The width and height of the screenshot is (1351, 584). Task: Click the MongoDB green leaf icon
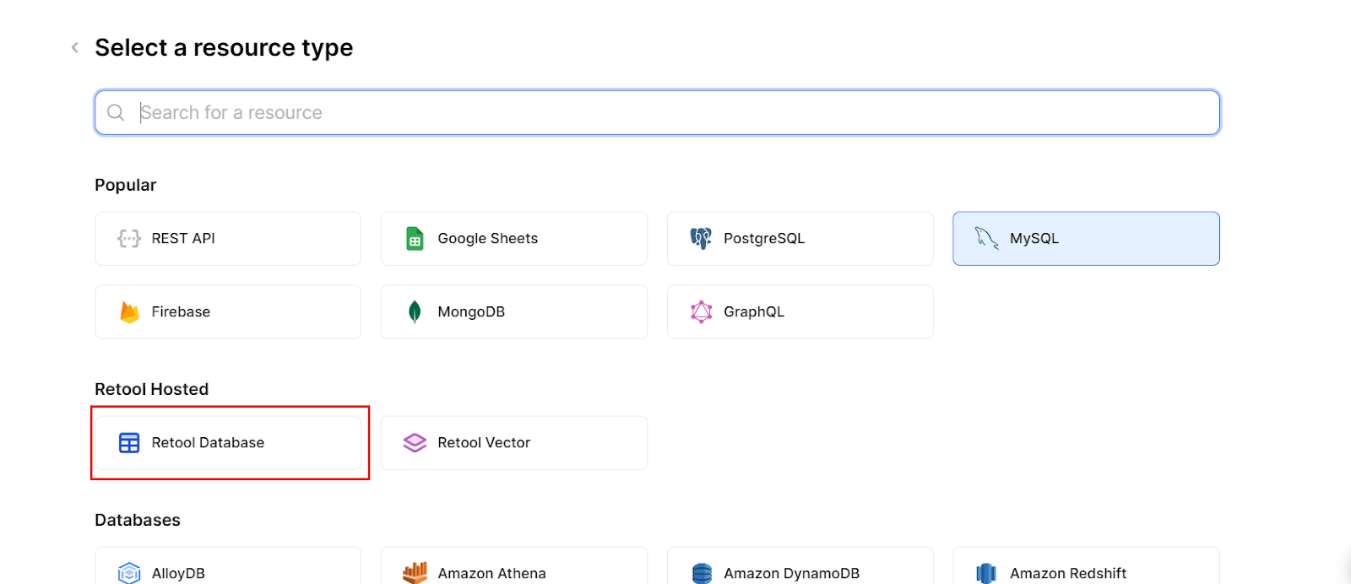(x=415, y=312)
